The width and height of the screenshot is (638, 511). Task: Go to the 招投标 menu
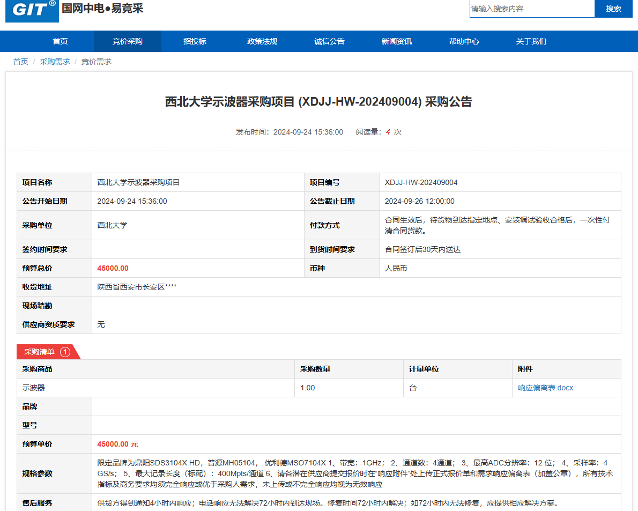[195, 41]
